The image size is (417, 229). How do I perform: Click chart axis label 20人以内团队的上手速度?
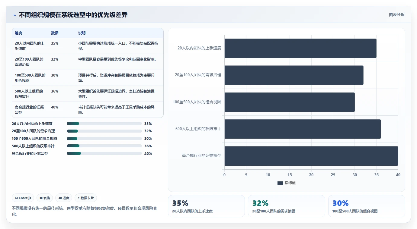199,48
